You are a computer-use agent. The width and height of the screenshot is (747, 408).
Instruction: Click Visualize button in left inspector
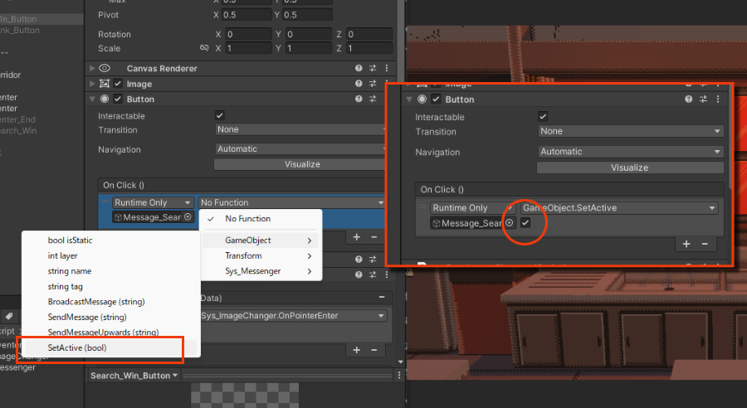pyautogui.click(x=302, y=164)
